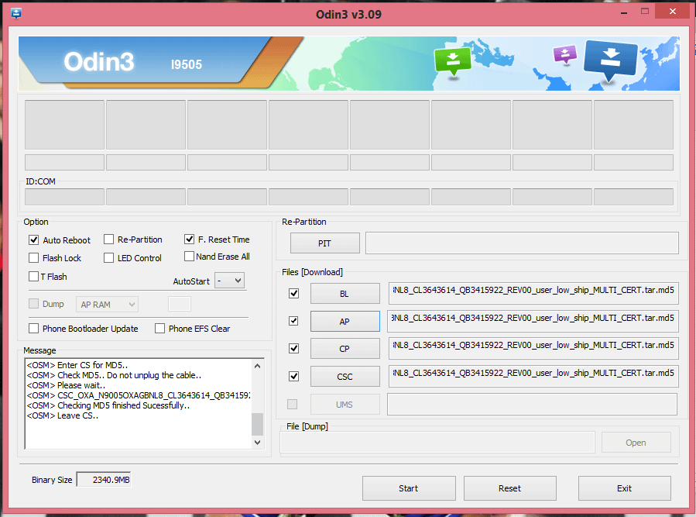
Task: Click the CSC file button
Action: (x=345, y=377)
